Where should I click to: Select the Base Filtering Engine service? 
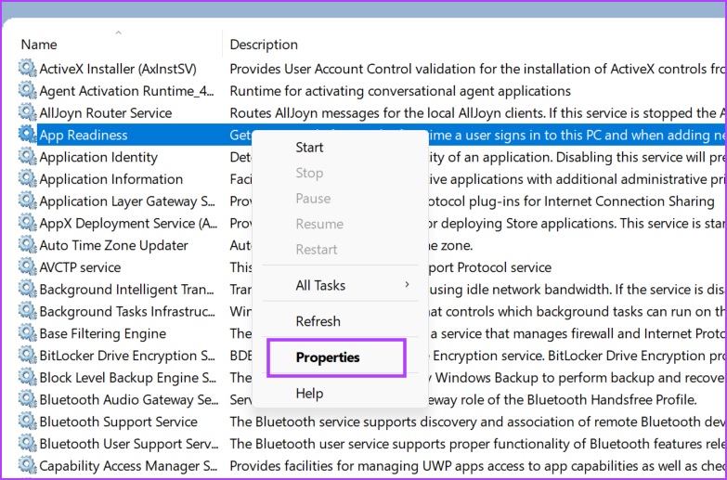tap(103, 333)
